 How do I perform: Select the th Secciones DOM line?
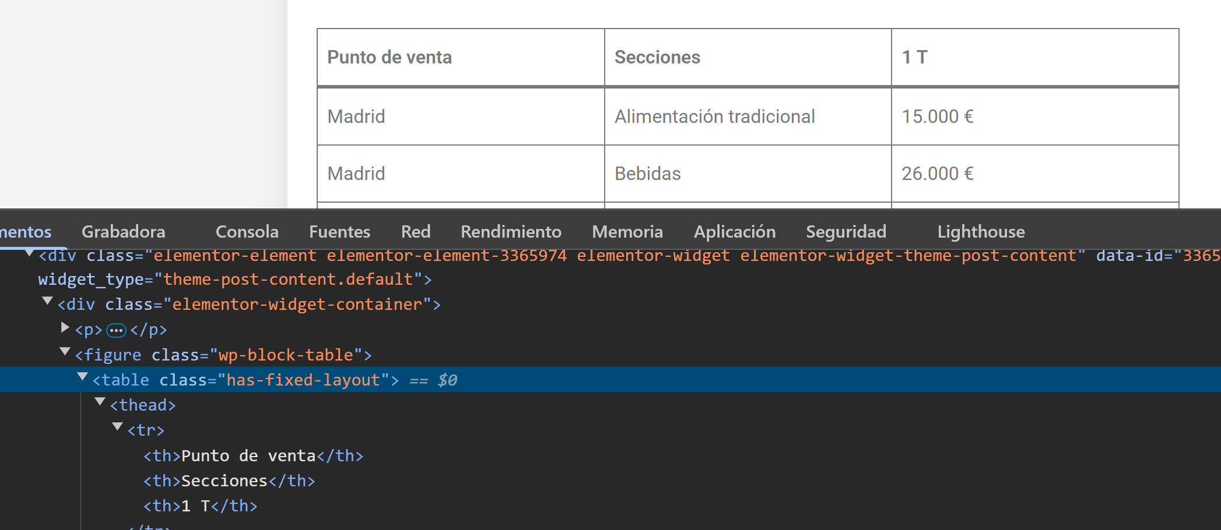pyautogui.click(x=229, y=480)
